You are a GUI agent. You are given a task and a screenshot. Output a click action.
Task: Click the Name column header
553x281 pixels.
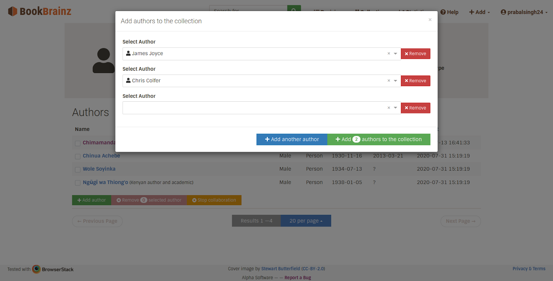(x=82, y=129)
